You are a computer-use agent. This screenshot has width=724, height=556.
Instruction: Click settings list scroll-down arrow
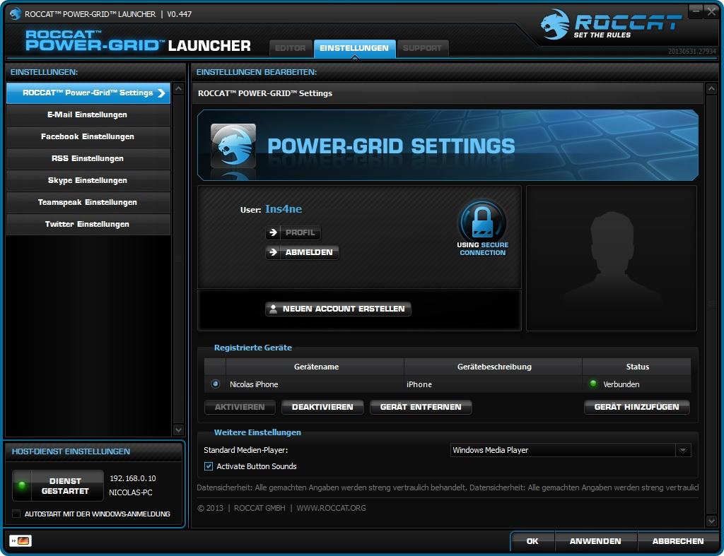coord(178,430)
